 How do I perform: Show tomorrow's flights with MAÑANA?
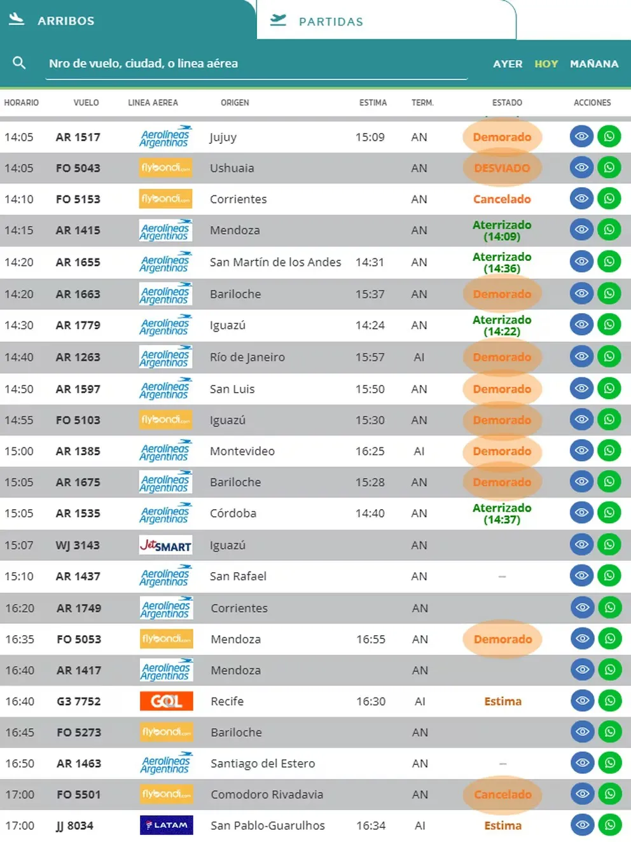point(594,64)
